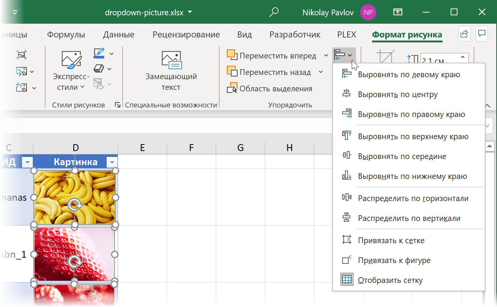Open the Картинка column filter dropdown
Image resolution: width=497 pixels, height=307 pixels.
(112, 162)
